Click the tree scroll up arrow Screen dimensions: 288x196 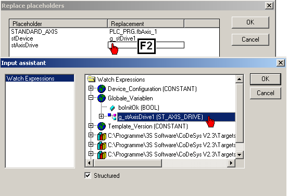(x=239, y=79)
